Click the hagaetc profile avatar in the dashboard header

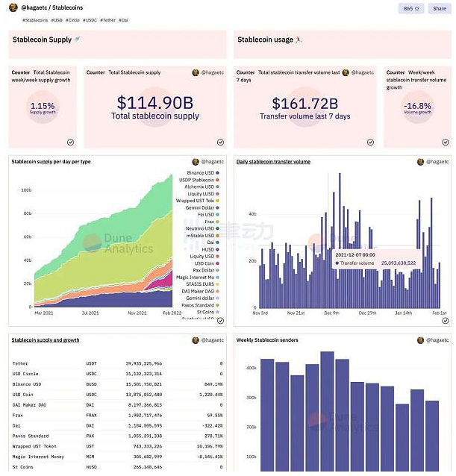pyautogui.click(x=13, y=8)
